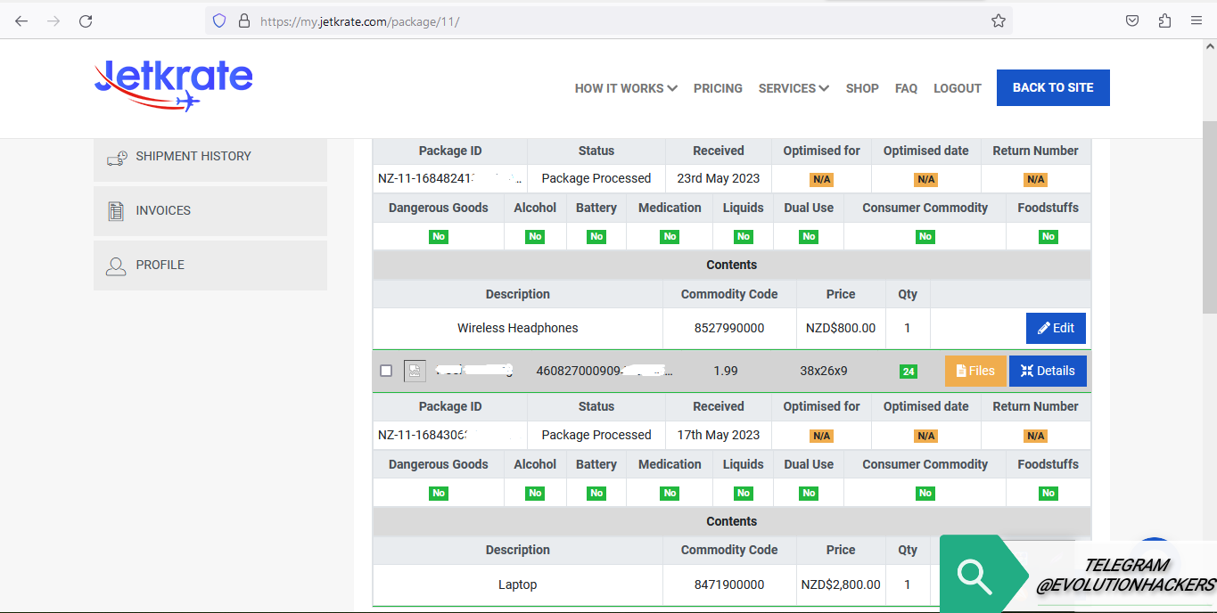Open the browser hamburger menu
The height and width of the screenshot is (613, 1217).
[x=1196, y=21]
